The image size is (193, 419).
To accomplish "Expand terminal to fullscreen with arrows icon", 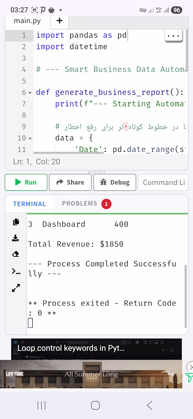I will pyautogui.click(x=16, y=288).
